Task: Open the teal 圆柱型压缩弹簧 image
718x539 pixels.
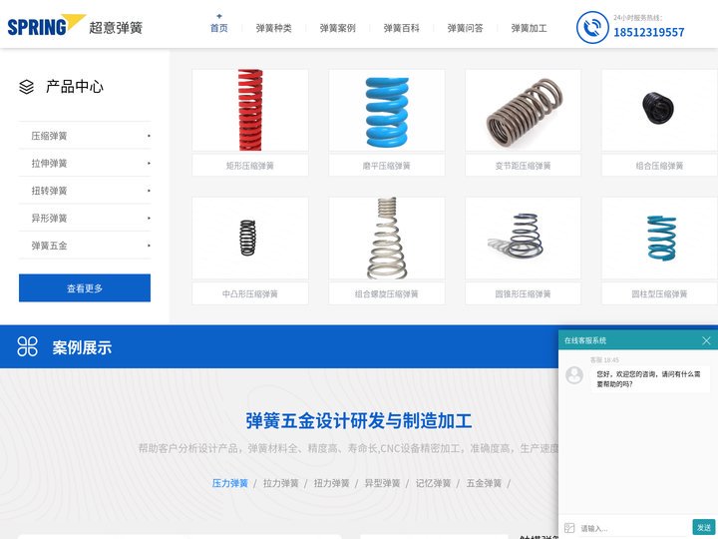Action: (x=659, y=239)
